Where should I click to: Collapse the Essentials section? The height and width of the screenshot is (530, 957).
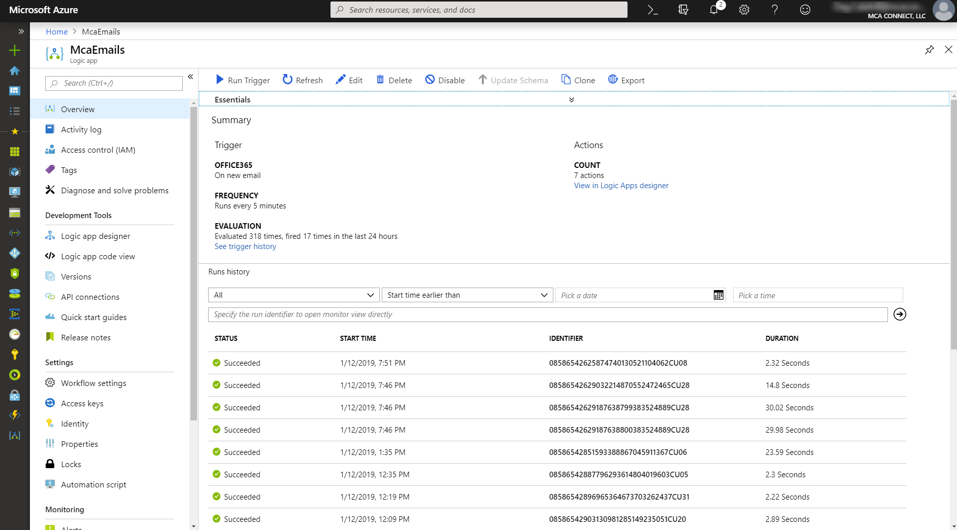[571, 99]
